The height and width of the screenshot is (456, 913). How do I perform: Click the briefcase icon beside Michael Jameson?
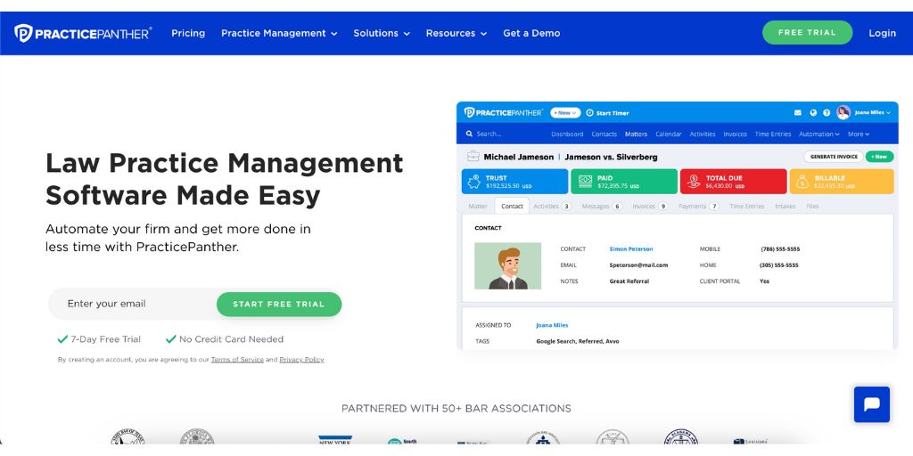473,157
